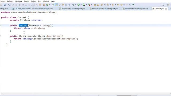171x96 pixels.
Task: Click the flashlight Search toolbar icon
Action: pyautogui.click(x=102, y=5)
